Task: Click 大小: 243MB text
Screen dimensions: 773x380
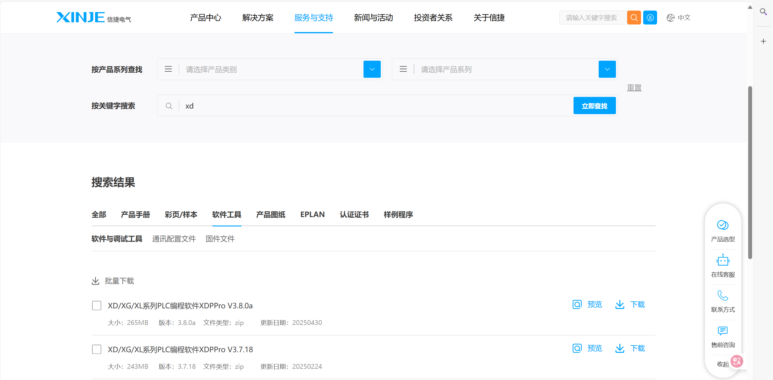Action: (128, 366)
